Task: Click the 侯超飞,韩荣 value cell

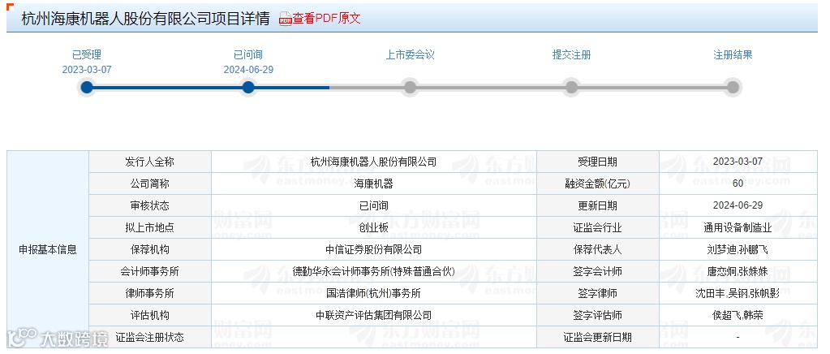Action: [738, 315]
